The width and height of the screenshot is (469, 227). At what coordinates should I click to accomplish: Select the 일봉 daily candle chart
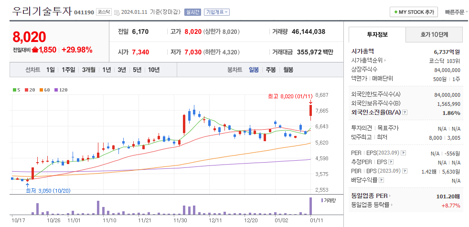pyautogui.click(x=254, y=70)
